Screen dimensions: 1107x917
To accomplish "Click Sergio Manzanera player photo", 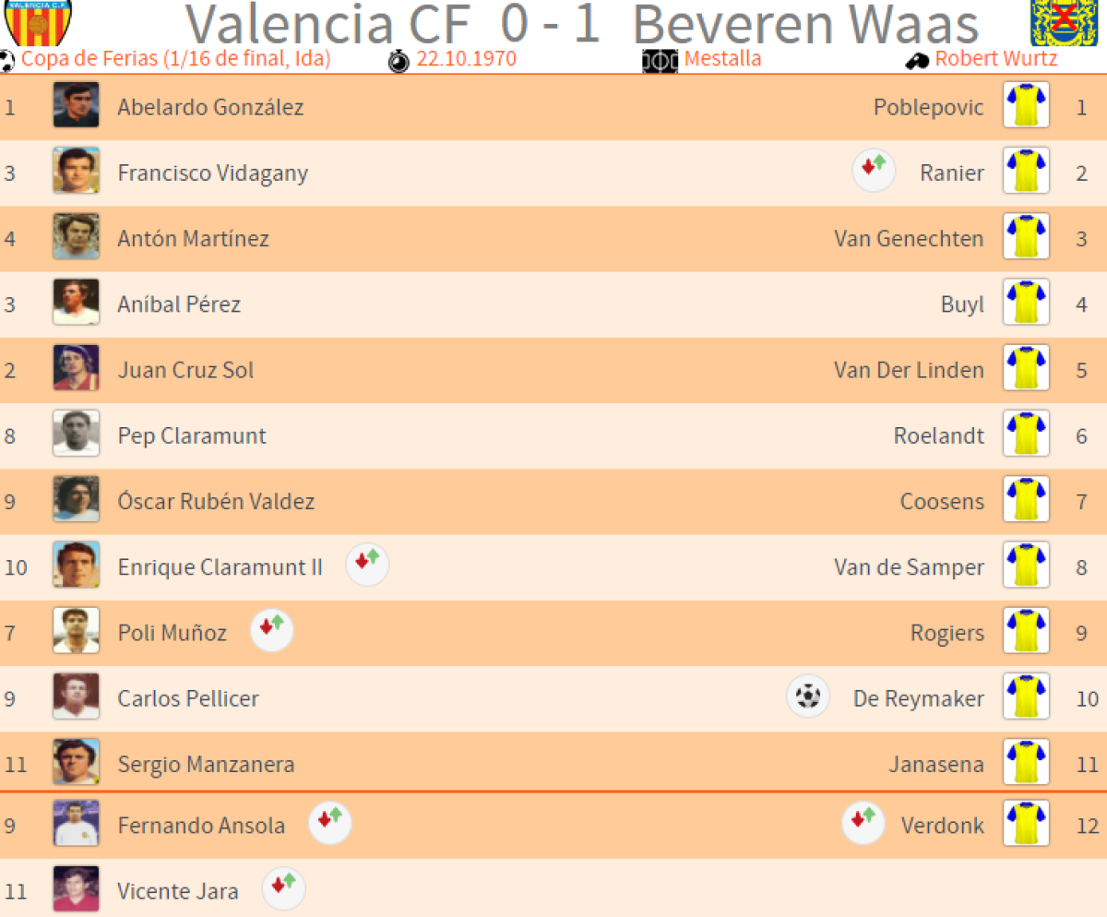I will click(x=76, y=762).
